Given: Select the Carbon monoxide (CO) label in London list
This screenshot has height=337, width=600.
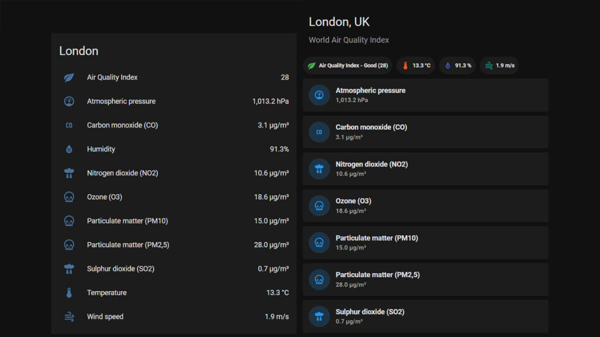Looking at the screenshot, I should click(x=122, y=125).
